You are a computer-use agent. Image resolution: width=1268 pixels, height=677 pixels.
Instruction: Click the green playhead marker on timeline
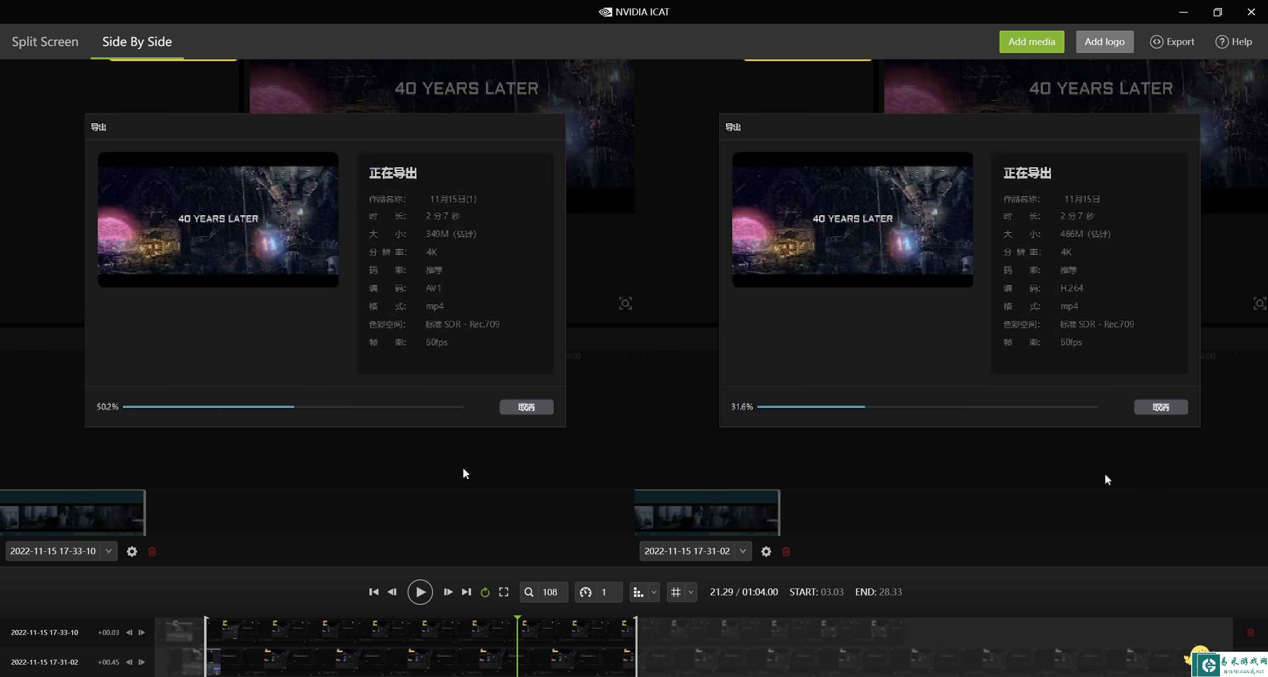[x=517, y=618]
